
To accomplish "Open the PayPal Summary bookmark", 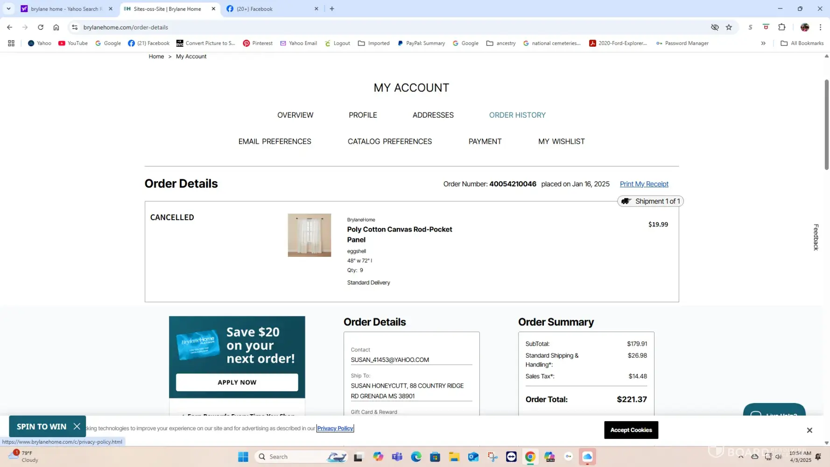I will 421,43.
